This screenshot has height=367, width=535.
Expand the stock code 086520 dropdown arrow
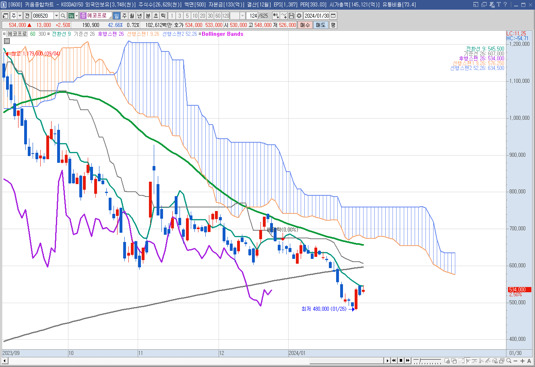coord(56,16)
